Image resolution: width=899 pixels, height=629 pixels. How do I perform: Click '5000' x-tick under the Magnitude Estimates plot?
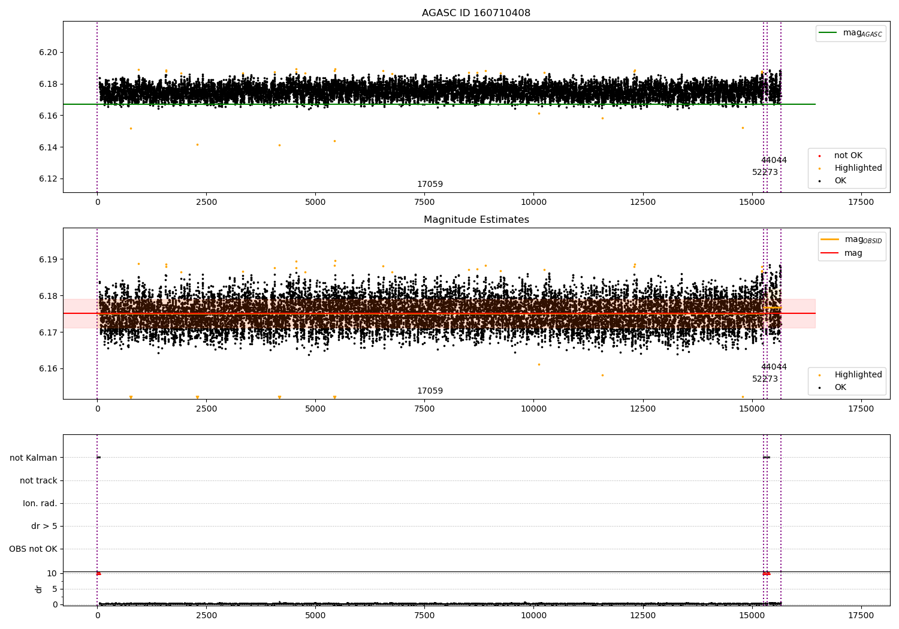coord(315,409)
